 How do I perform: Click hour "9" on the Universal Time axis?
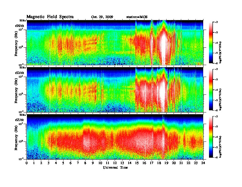(x=93, y=163)
